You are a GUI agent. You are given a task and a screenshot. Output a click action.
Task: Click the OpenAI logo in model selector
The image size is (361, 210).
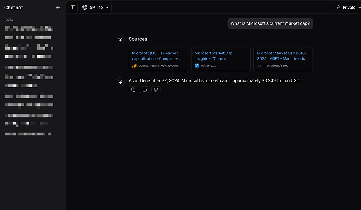[x=85, y=8]
